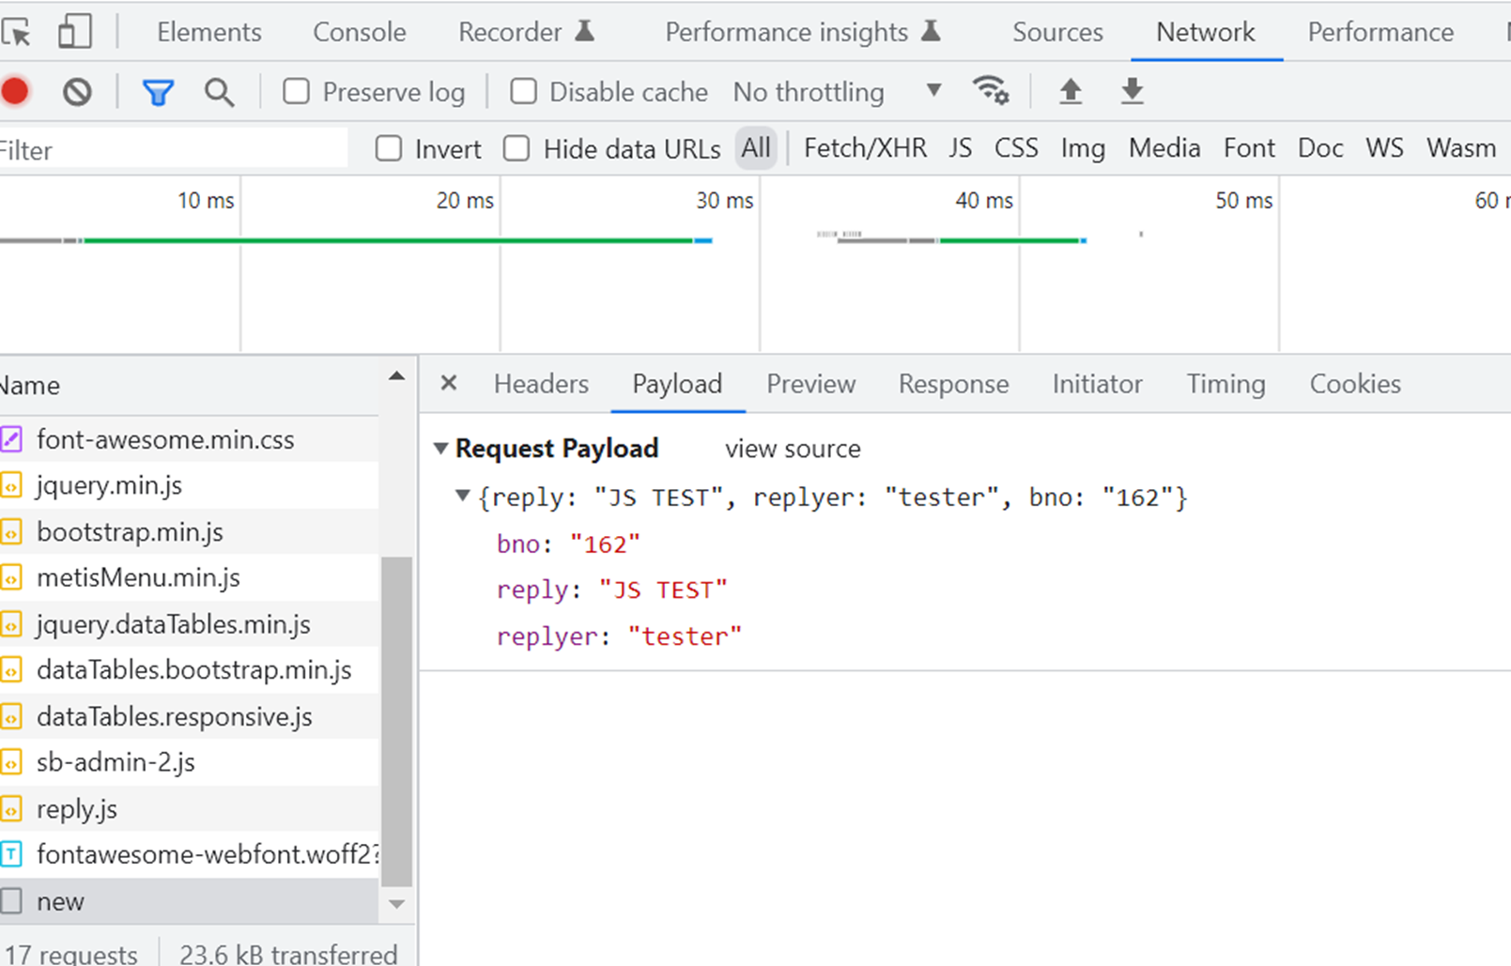Switch to the Performance panel

coord(1380,32)
